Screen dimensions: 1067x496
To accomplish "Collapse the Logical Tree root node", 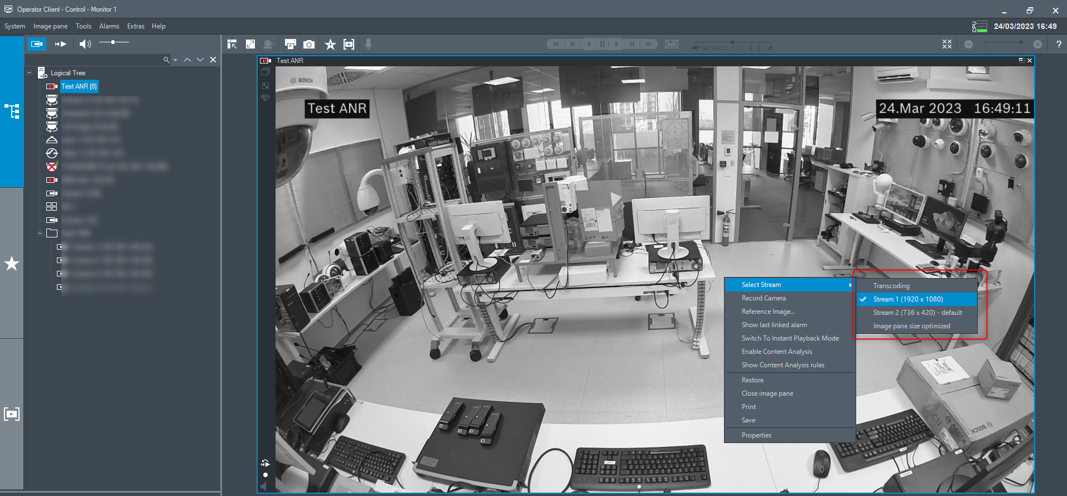I will [30, 73].
